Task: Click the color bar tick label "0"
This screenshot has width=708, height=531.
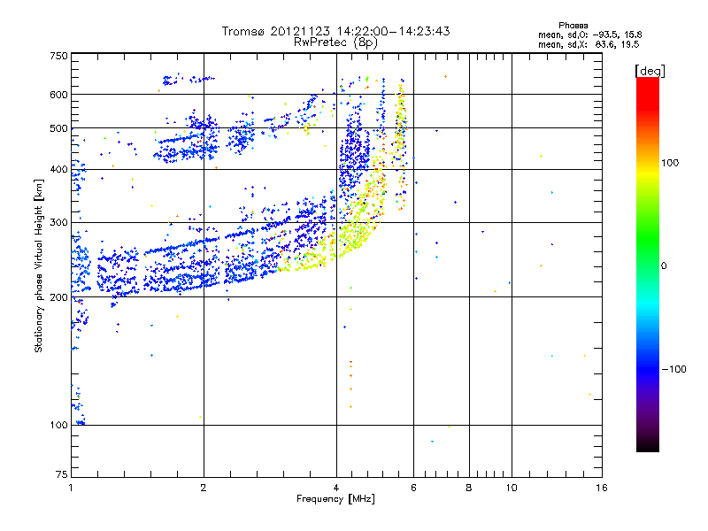Action: pos(664,266)
